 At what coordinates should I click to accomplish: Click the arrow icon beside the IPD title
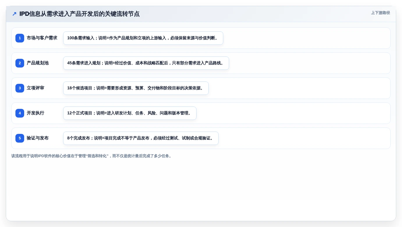pos(14,14)
